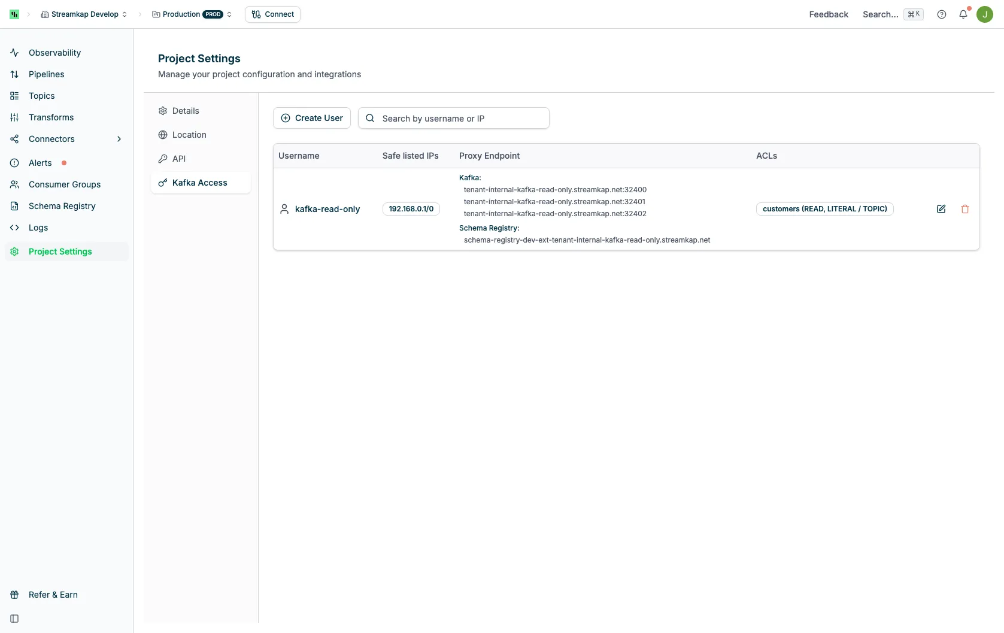
Task: Edit the kafka-read-only user
Action: [941, 209]
